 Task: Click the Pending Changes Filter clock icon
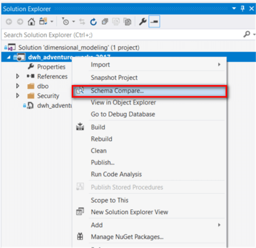[x=65, y=22]
